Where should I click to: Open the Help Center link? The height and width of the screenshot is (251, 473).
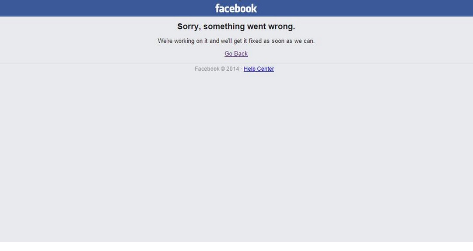tap(259, 69)
